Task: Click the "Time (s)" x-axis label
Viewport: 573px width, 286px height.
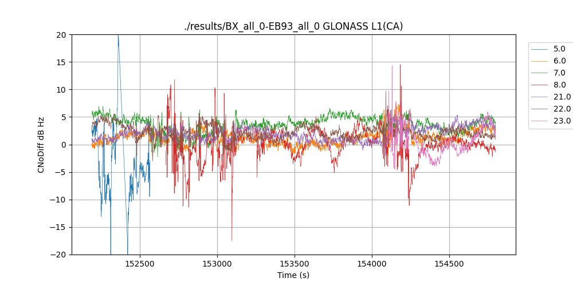Action: tap(293, 276)
